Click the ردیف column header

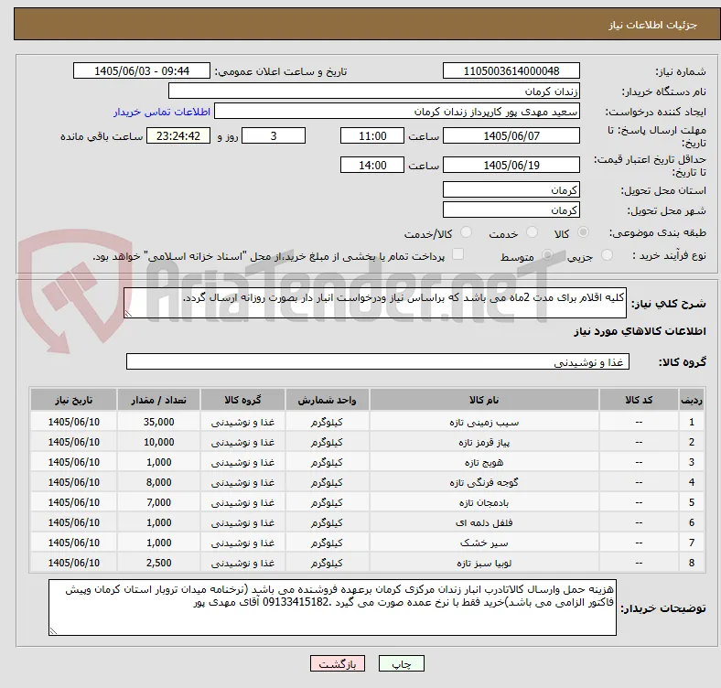[692, 400]
